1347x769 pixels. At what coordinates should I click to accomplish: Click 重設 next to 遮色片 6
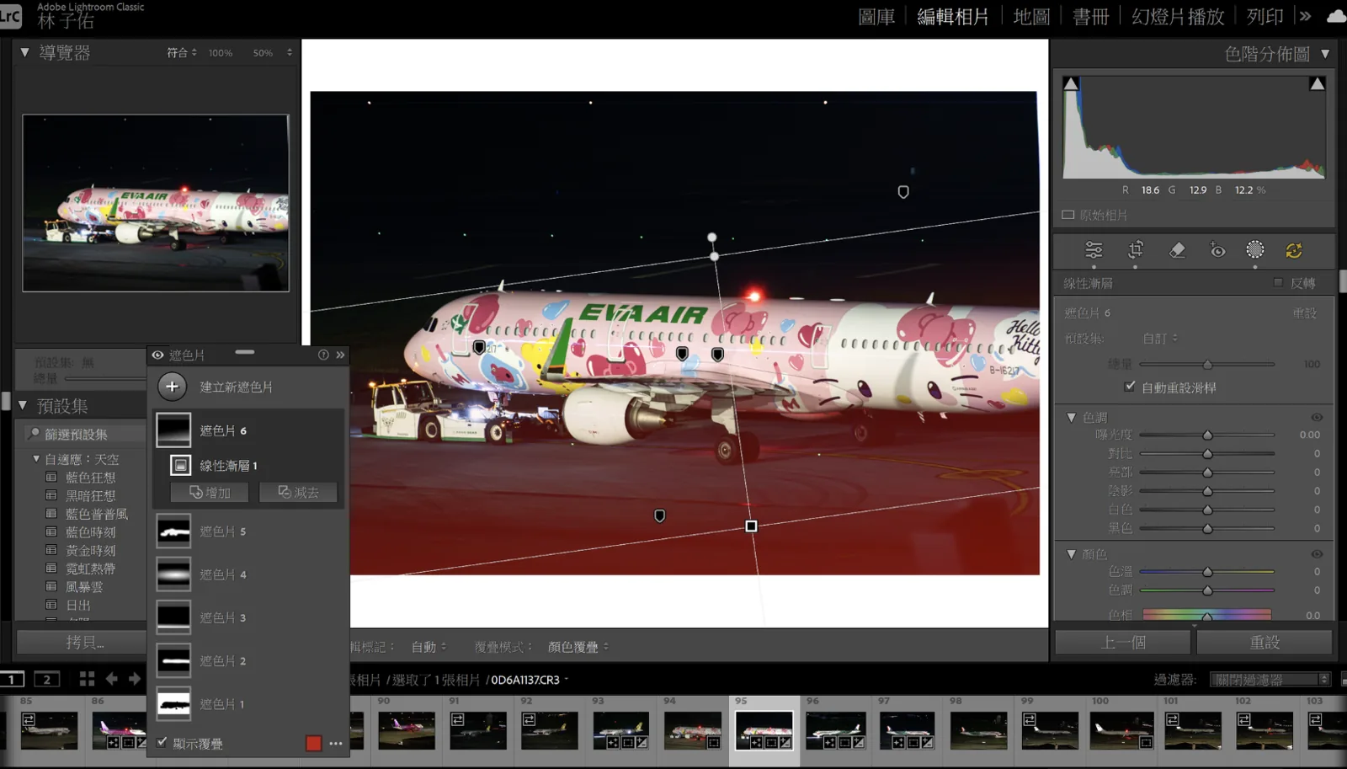[x=1305, y=313]
